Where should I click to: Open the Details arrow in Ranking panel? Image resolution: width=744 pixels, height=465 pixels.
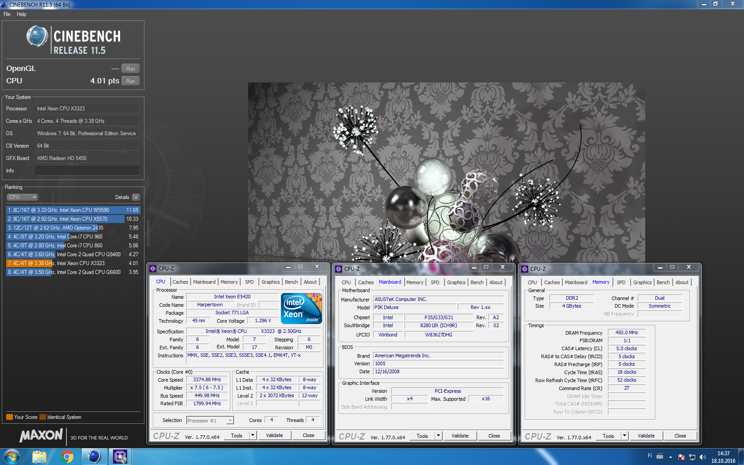[136, 197]
